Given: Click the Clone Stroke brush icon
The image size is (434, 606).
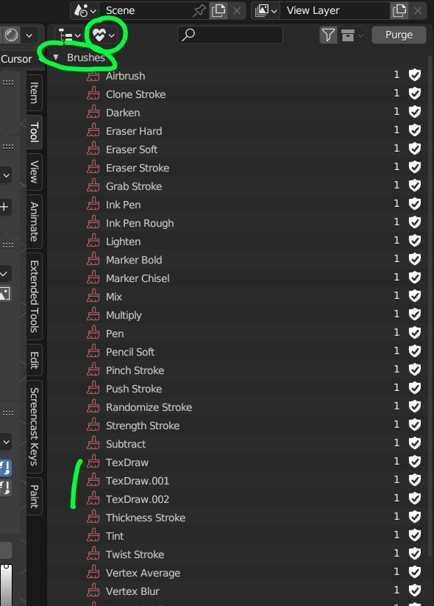Looking at the screenshot, I should (x=93, y=94).
